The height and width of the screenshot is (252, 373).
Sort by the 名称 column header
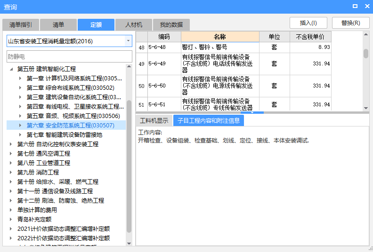220,37
